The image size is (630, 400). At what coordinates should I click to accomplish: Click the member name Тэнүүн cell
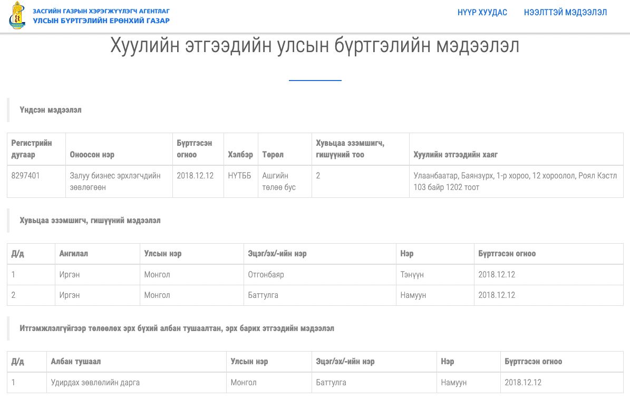point(412,275)
